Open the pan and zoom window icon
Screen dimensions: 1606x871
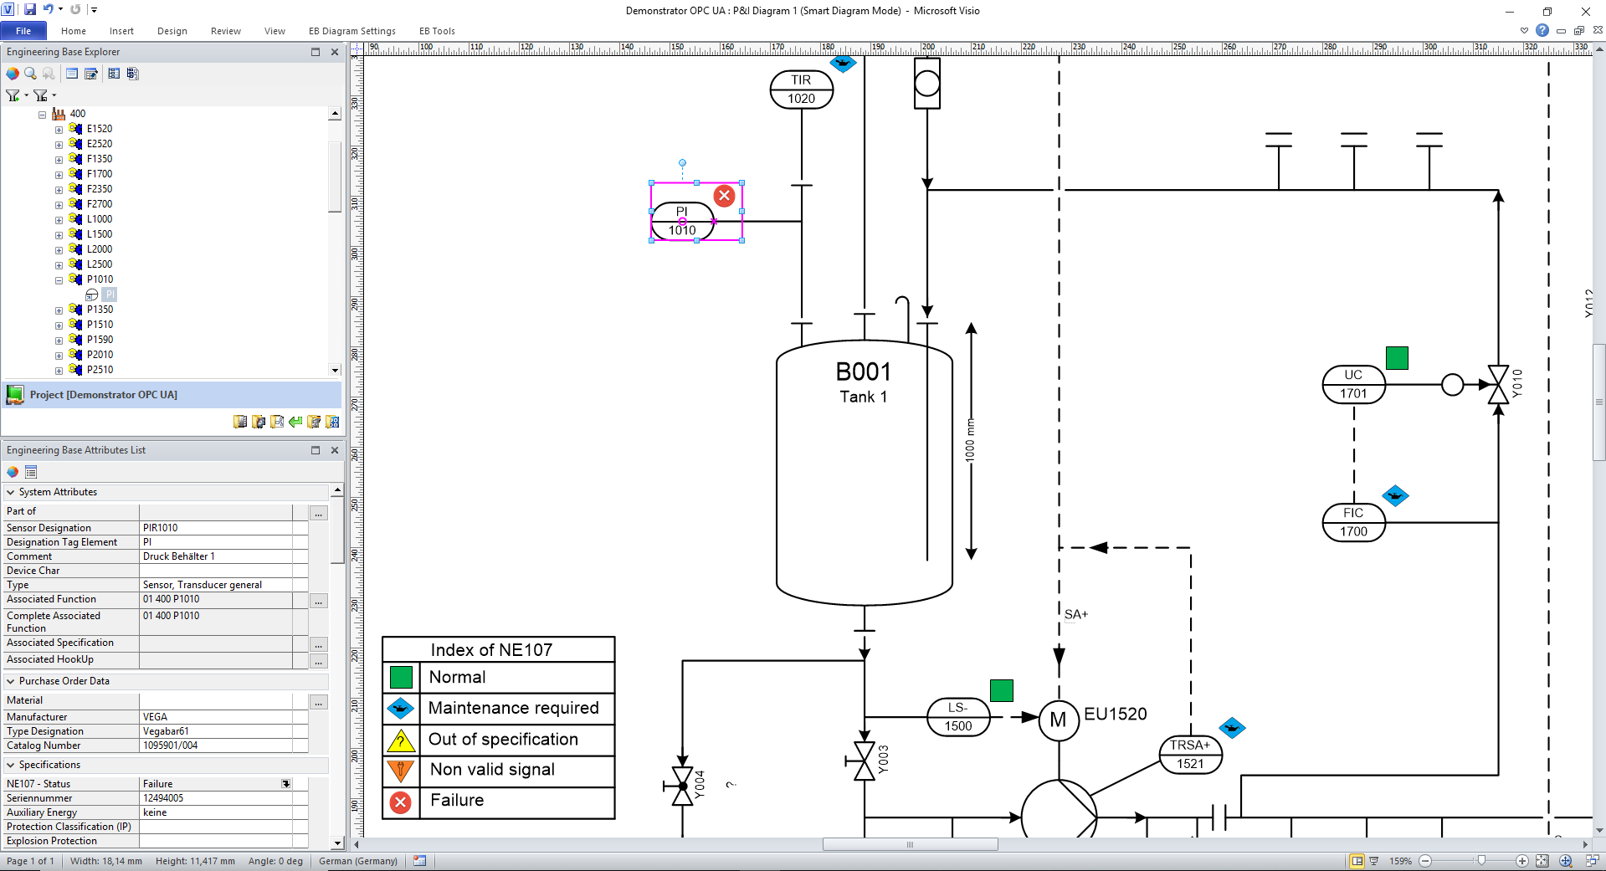(1565, 861)
